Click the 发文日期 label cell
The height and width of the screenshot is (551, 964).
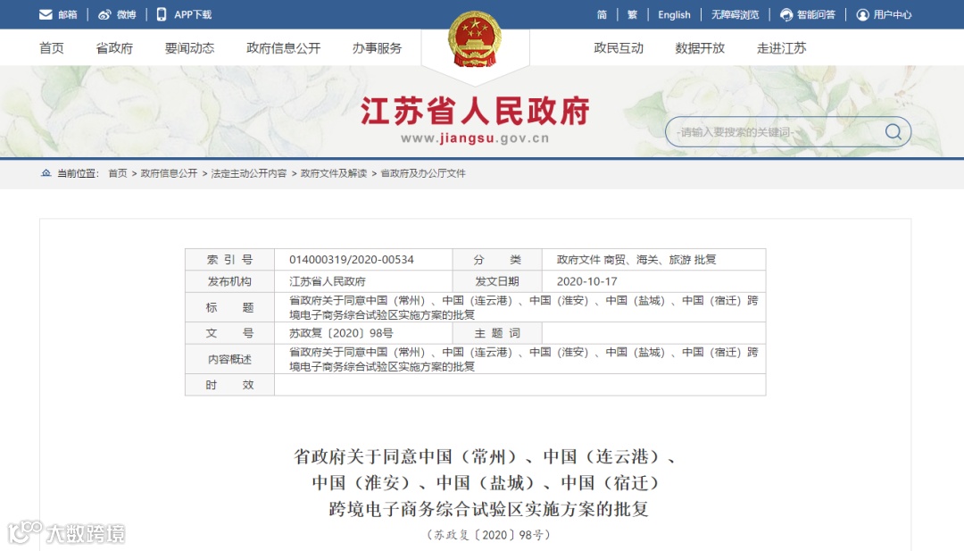[497, 281]
